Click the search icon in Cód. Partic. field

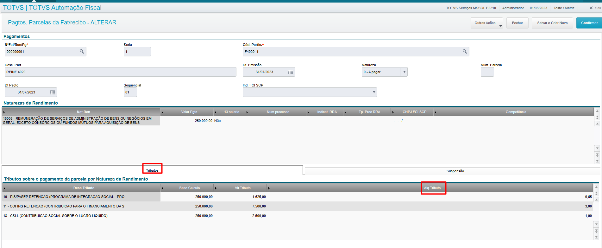[465, 51]
